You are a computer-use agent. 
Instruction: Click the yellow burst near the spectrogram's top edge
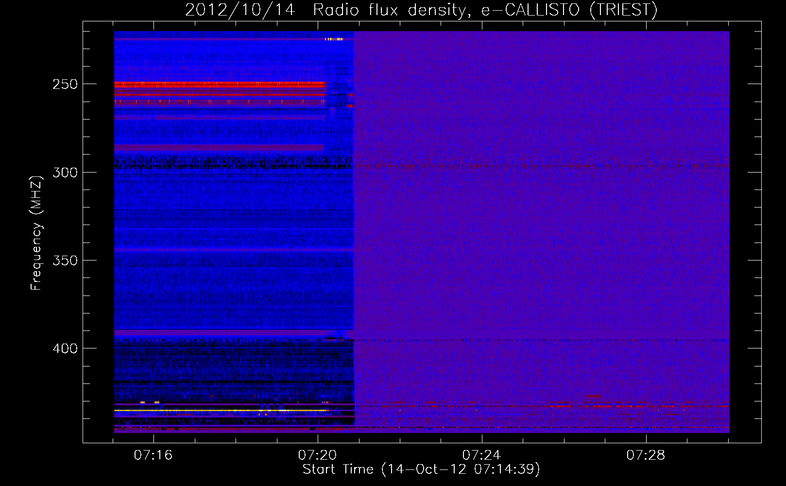334,39
